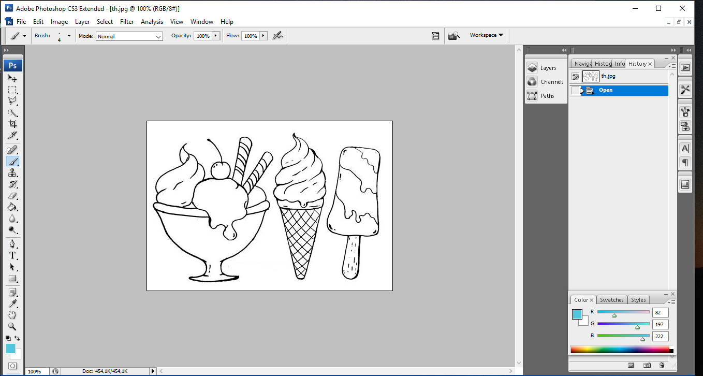Image resolution: width=703 pixels, height=376 pixels.
Task: Switch to the Histogram tab
Action: point(603,64)
